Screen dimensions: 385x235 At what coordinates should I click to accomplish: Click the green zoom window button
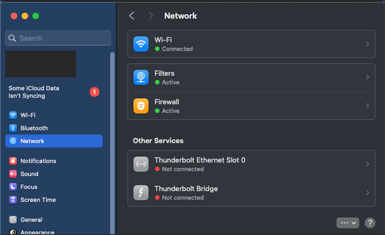[36, 16]
